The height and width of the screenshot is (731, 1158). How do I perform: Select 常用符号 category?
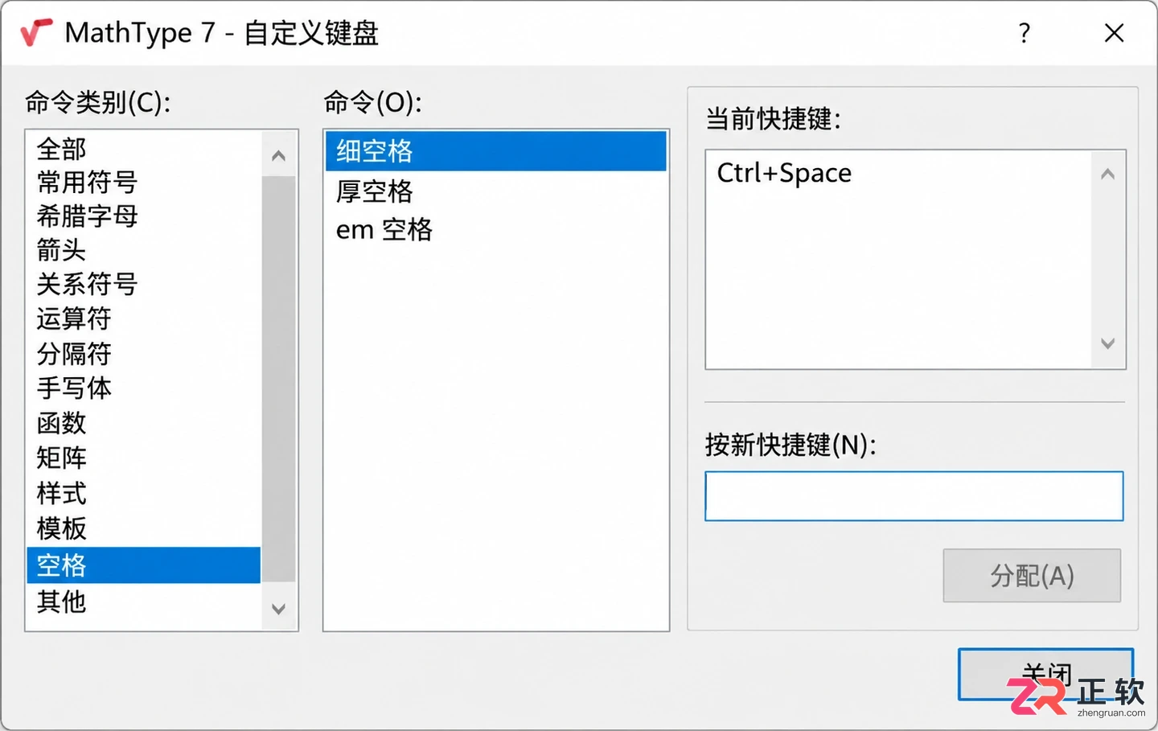pyautogui.click(x=143, y=183)
